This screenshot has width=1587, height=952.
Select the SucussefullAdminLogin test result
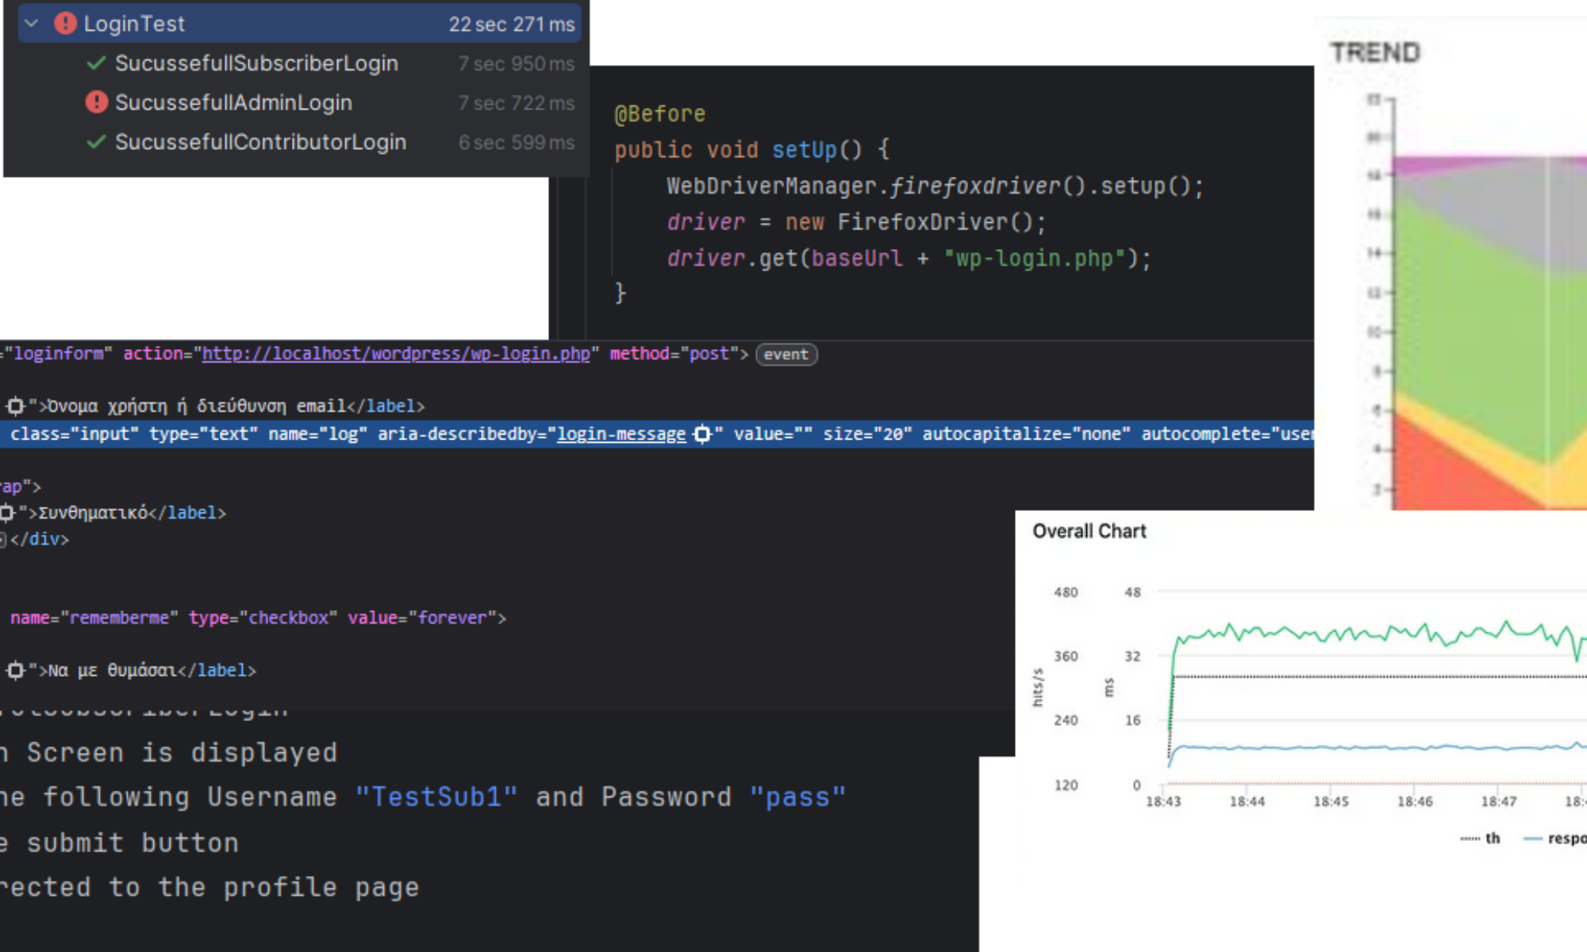pyautogui.click(x=233, y=102)
